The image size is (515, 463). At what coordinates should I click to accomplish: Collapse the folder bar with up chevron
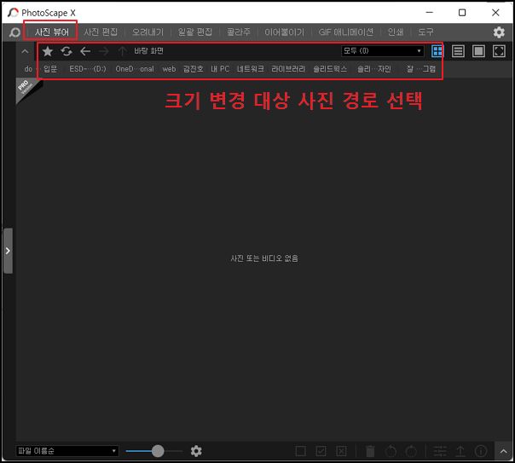25,51
